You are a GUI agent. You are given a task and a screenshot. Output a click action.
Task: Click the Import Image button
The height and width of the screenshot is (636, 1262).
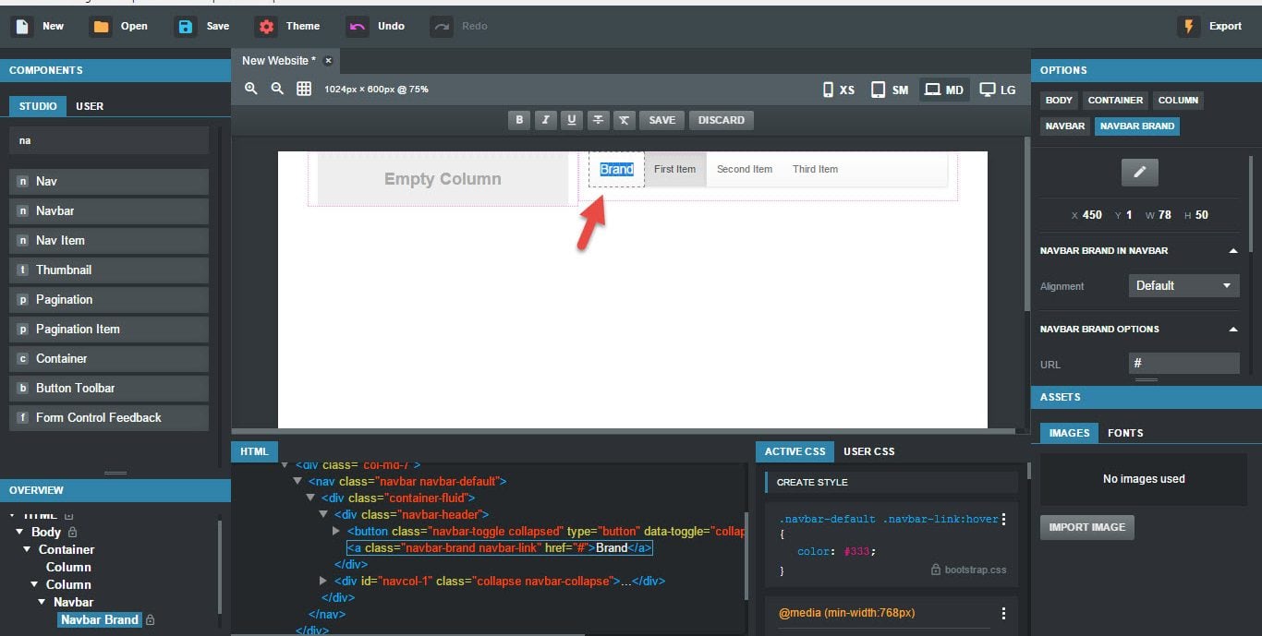point(1087,527)
